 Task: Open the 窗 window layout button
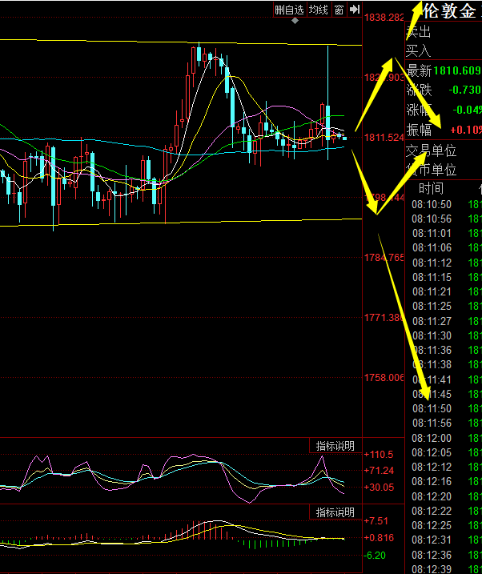[339, 10]
